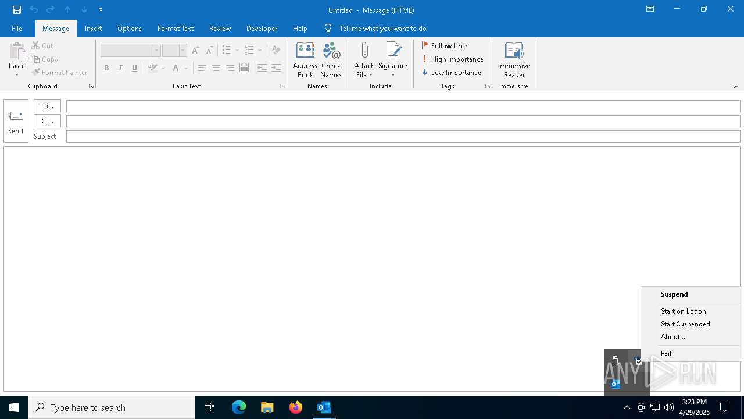Click Increase Indent icon

(x=276, y=68)
